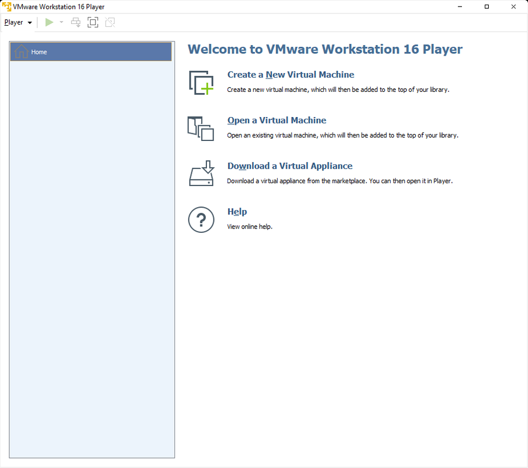The width and height of the screenshot is (528, 468).
Task: Click the Home house icon in library
Action: pyautogui.click(x=21, y=51)
